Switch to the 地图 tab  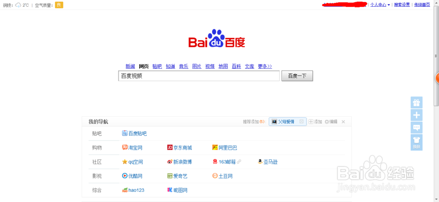223,66
